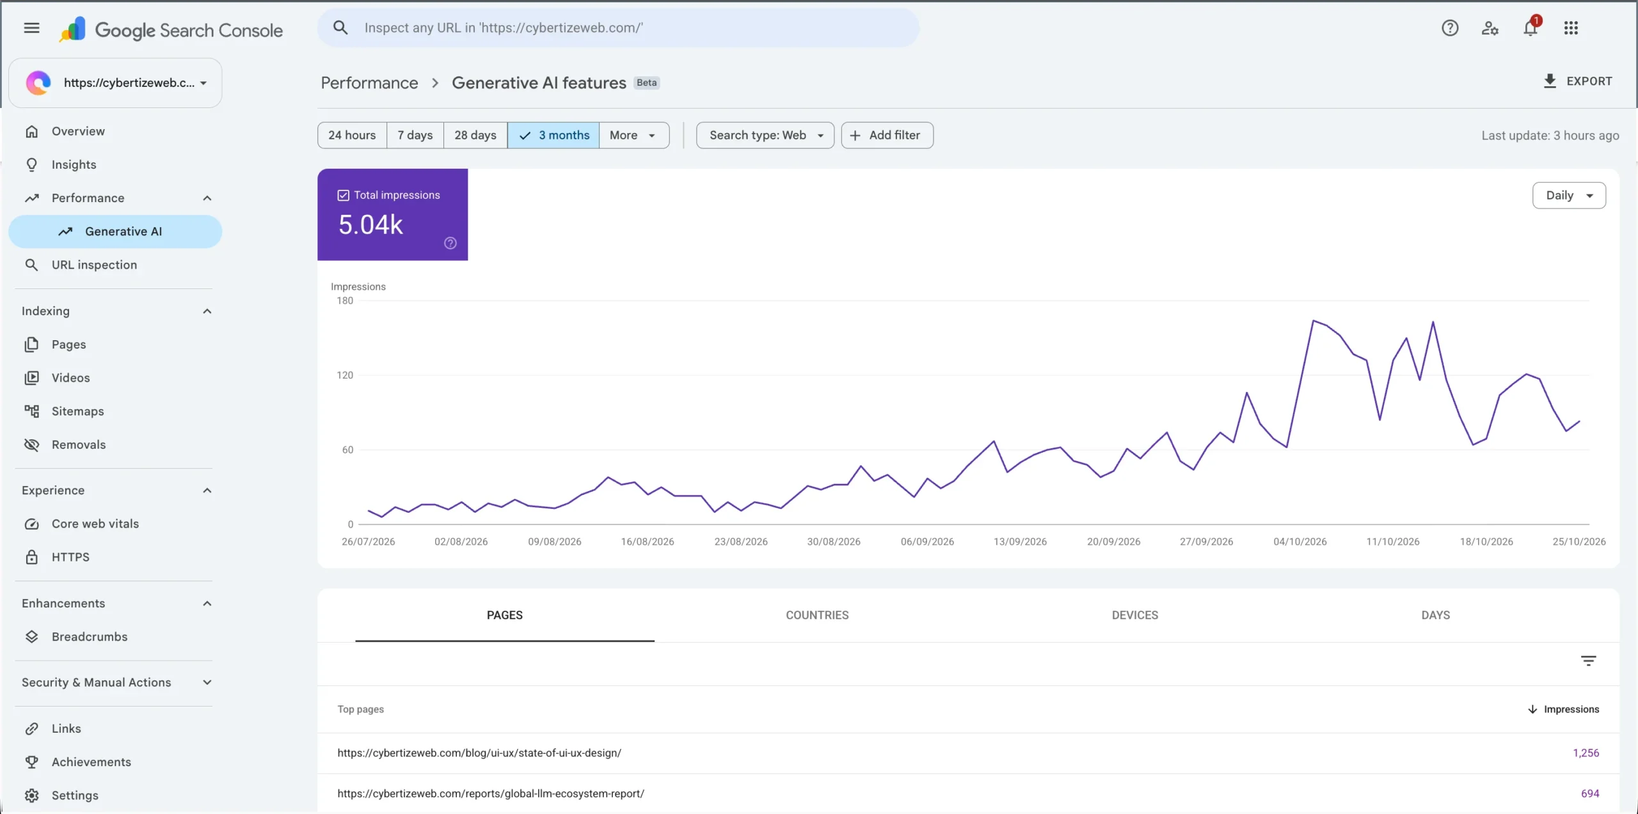Click the Inspect any URL field

[x=618, y=27]
